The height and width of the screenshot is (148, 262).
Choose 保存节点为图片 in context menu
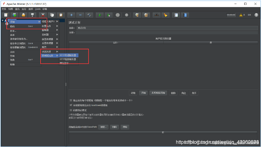click(25, 44)
